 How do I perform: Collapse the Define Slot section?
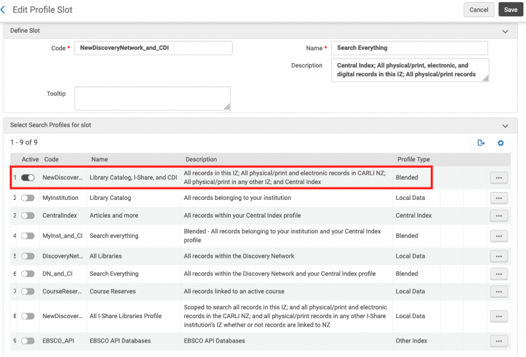[505, 31]
